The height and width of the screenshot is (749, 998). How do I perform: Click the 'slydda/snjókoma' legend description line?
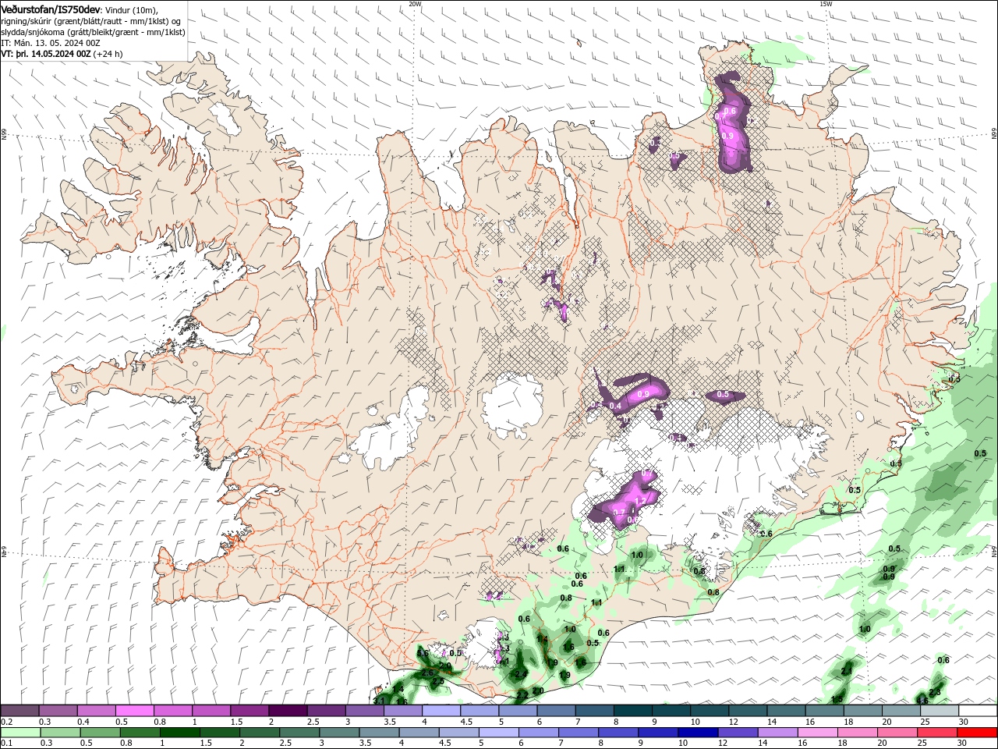click(94, 32)
